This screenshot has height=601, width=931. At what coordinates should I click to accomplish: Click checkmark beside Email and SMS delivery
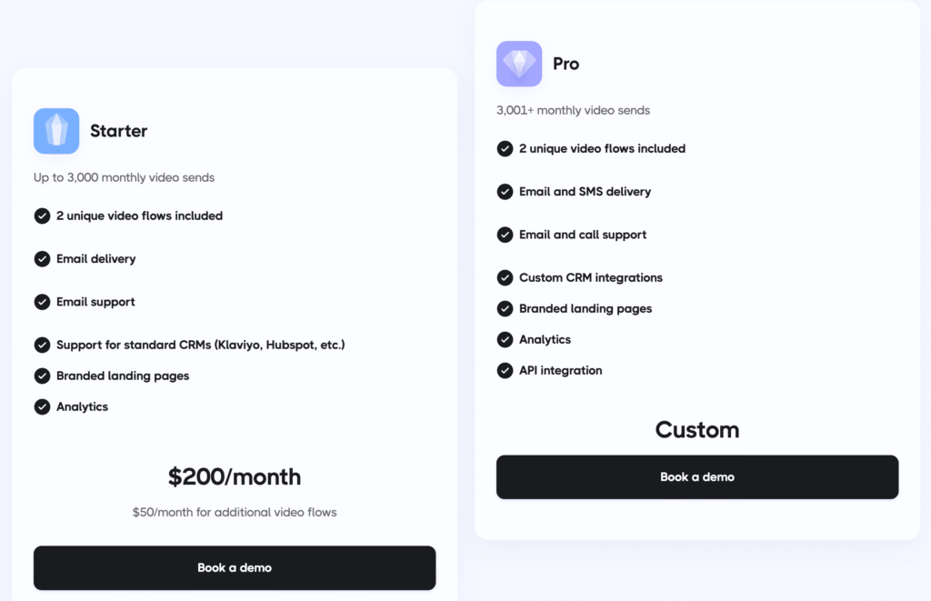point(505,192)
